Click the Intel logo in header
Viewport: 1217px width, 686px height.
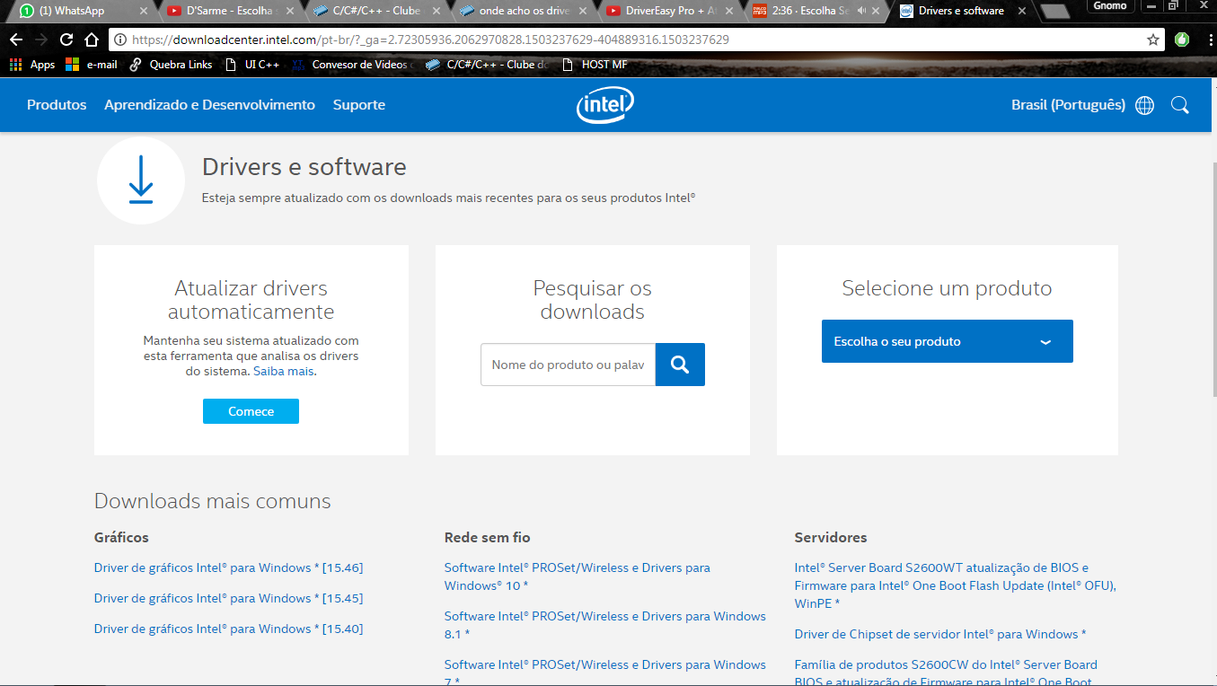point(605,105)
